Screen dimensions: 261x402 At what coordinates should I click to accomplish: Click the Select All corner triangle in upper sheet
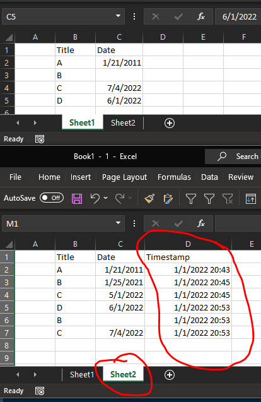pyautogui.click(x=9, y=37)
